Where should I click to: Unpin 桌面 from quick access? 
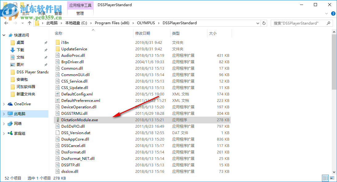tap(46, 42)
